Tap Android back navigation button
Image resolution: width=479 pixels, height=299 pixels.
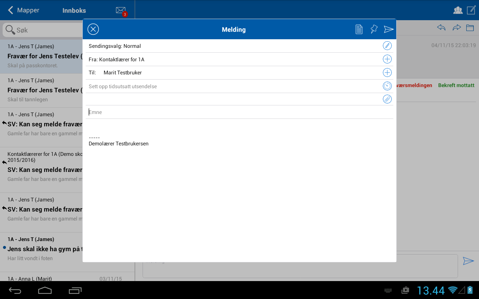[15, 290]
